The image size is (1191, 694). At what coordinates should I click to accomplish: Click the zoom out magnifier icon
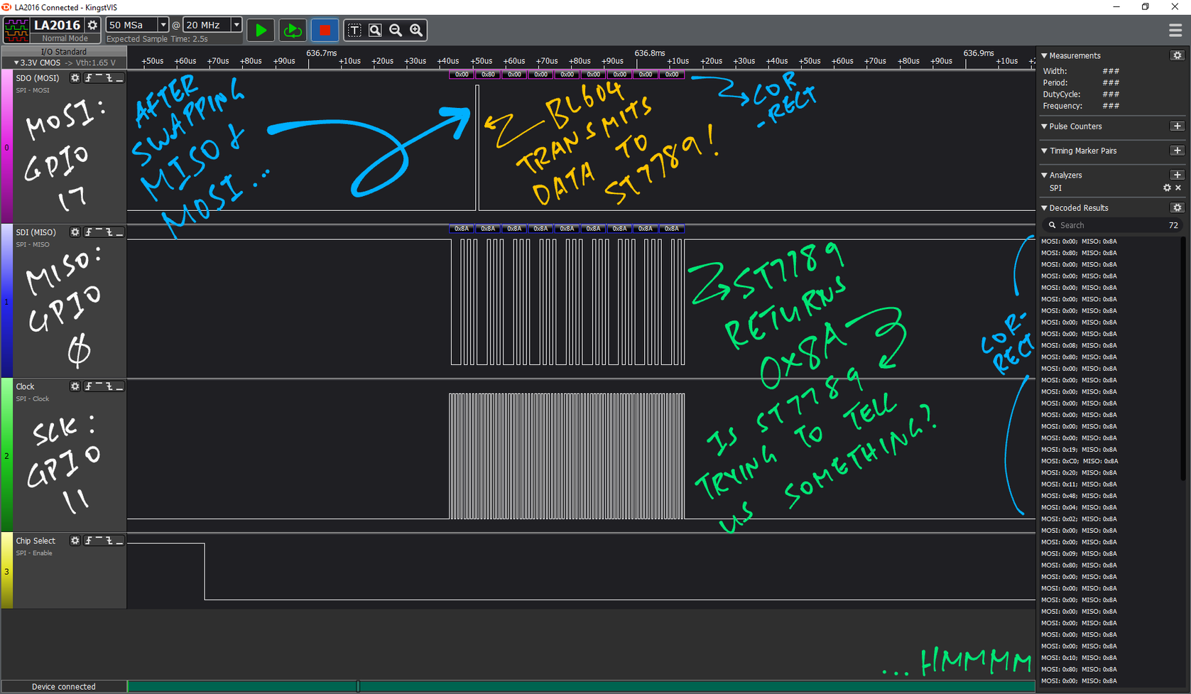point(396,31)
